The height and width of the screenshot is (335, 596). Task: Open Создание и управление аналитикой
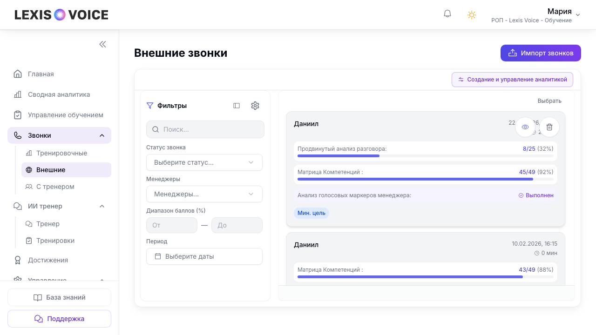[x=512, y=80]
